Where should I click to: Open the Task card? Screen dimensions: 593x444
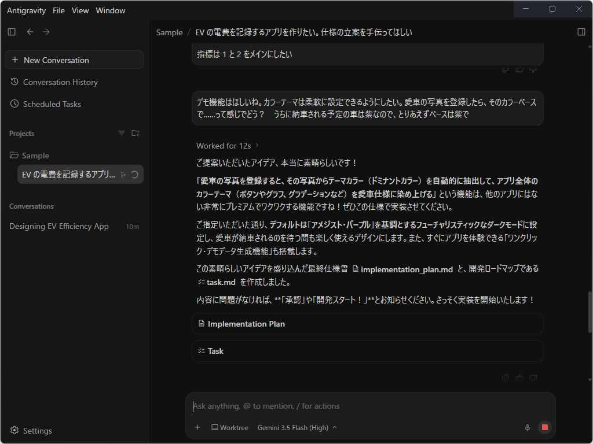click(368, 351)
